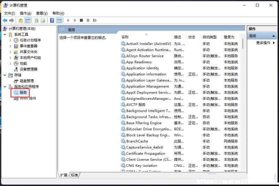Select the Block Level Backup Engine service
The image size is (279, 186).
[148, 135]
